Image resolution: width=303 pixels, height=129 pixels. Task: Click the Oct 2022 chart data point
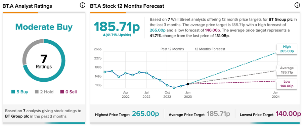tap(167, 85)
